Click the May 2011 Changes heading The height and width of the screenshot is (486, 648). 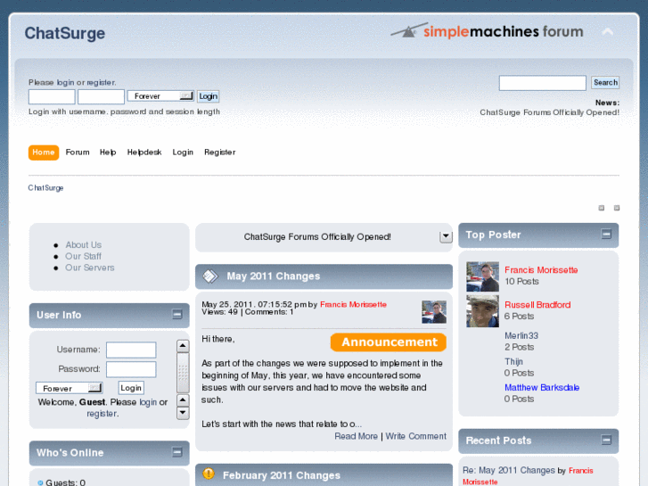[273, 276]
